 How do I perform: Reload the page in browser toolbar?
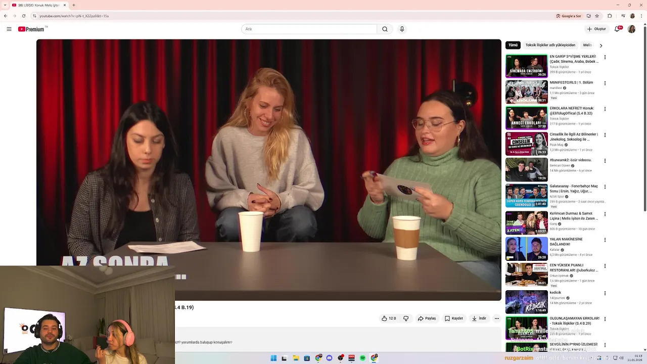(23, 16)
